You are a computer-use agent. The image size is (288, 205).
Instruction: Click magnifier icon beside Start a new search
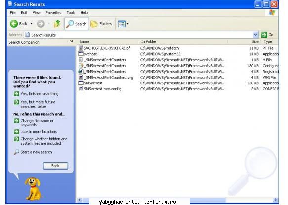16,152
